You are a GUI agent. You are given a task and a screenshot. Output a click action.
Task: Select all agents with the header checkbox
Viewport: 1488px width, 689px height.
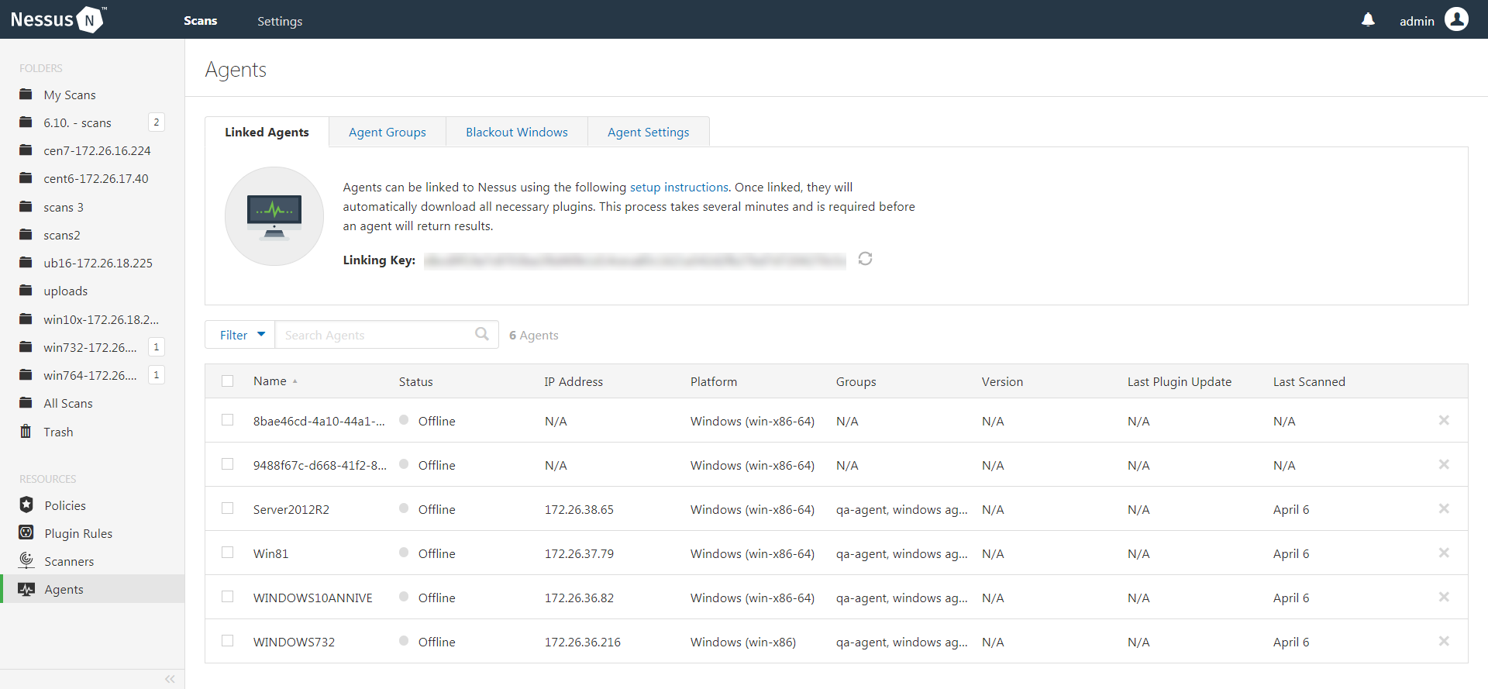tap(227, 381)
